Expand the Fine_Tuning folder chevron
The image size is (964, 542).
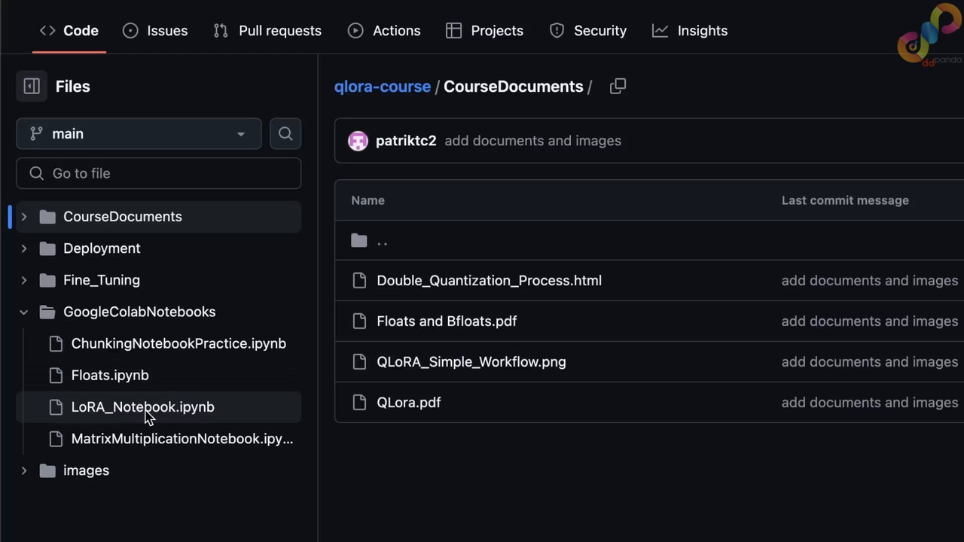[x=23, y=280]
